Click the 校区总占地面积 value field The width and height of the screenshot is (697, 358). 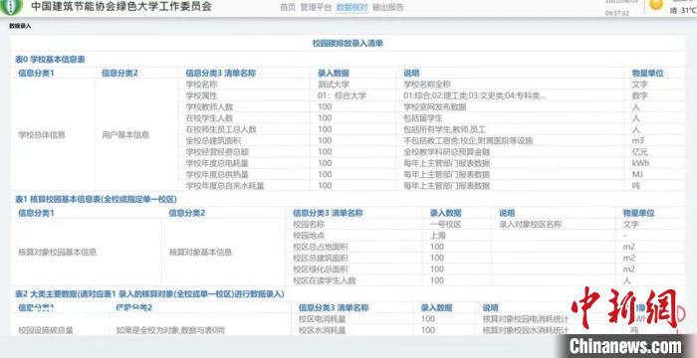[x=456, y=247]
